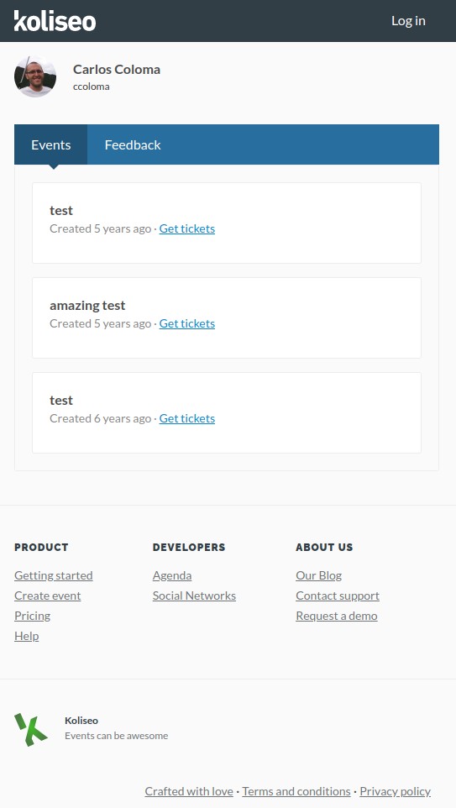Screen dimensions: 456x808
Task: Click the green Koliseo footer logo
Action: point(31,729)
